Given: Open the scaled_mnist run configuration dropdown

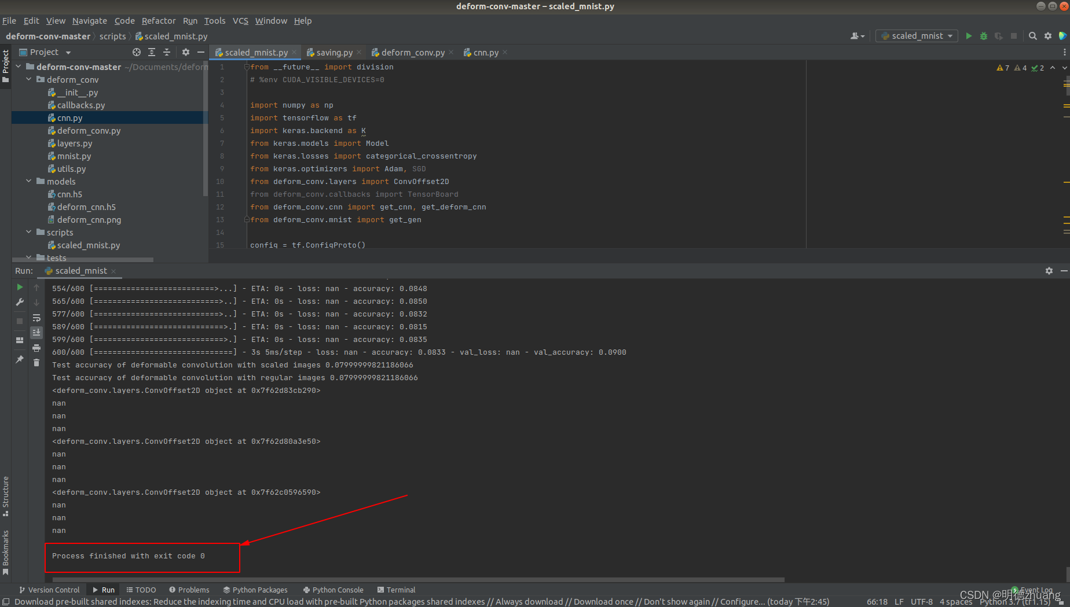Looking at the screenshot, I should (x=917, y=36).
